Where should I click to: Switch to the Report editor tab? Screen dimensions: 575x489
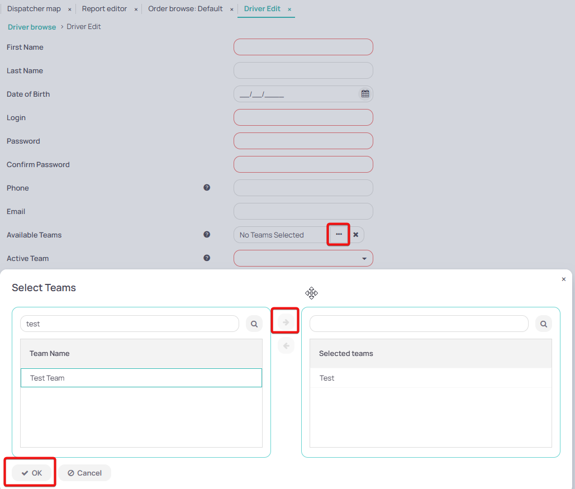click(x=104, y=8)
